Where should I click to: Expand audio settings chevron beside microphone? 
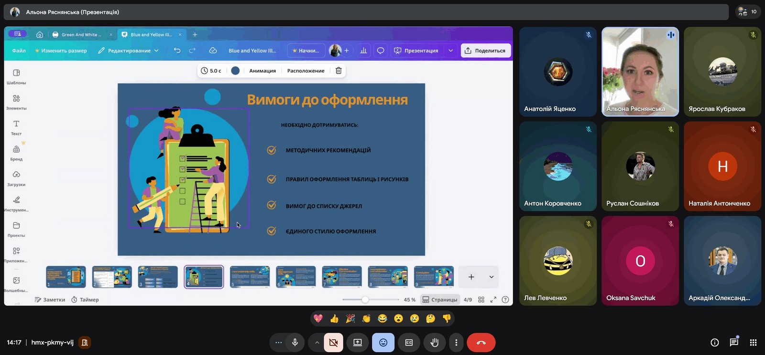(x=317, y=343)
